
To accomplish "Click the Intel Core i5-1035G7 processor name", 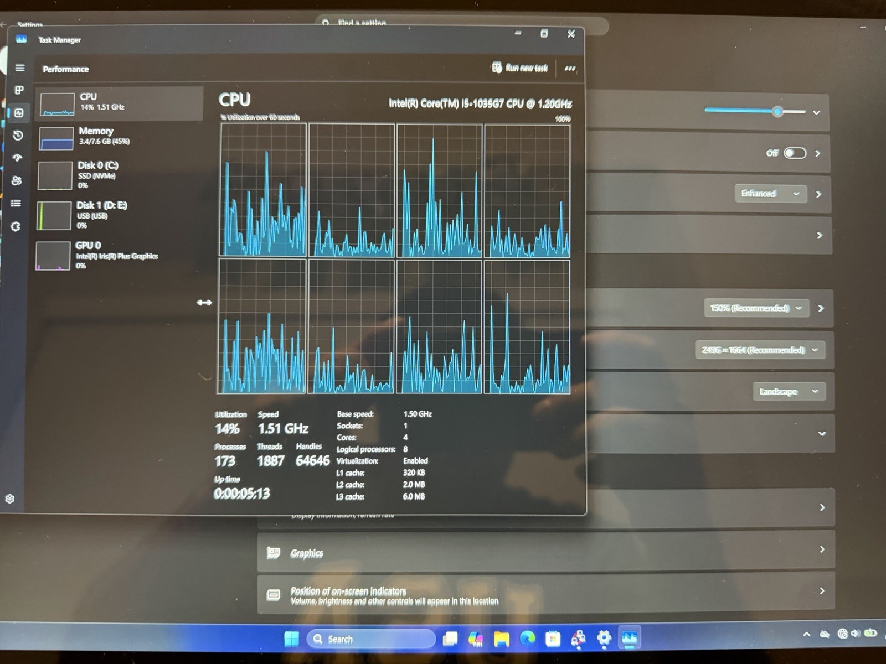I will pos(480,103).
